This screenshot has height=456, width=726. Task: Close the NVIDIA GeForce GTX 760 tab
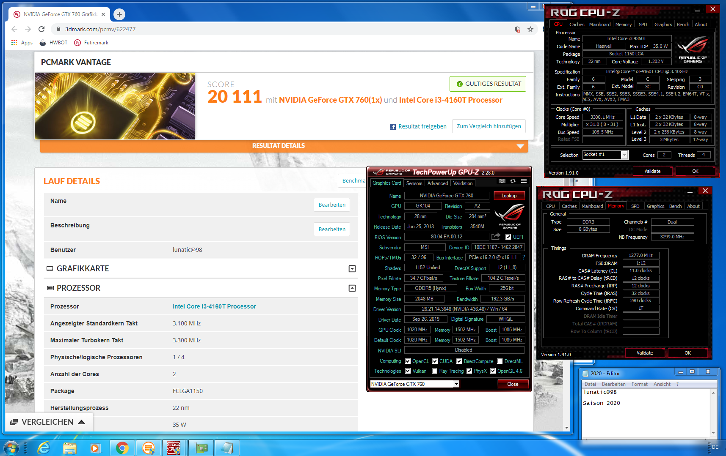click(103, 14)
